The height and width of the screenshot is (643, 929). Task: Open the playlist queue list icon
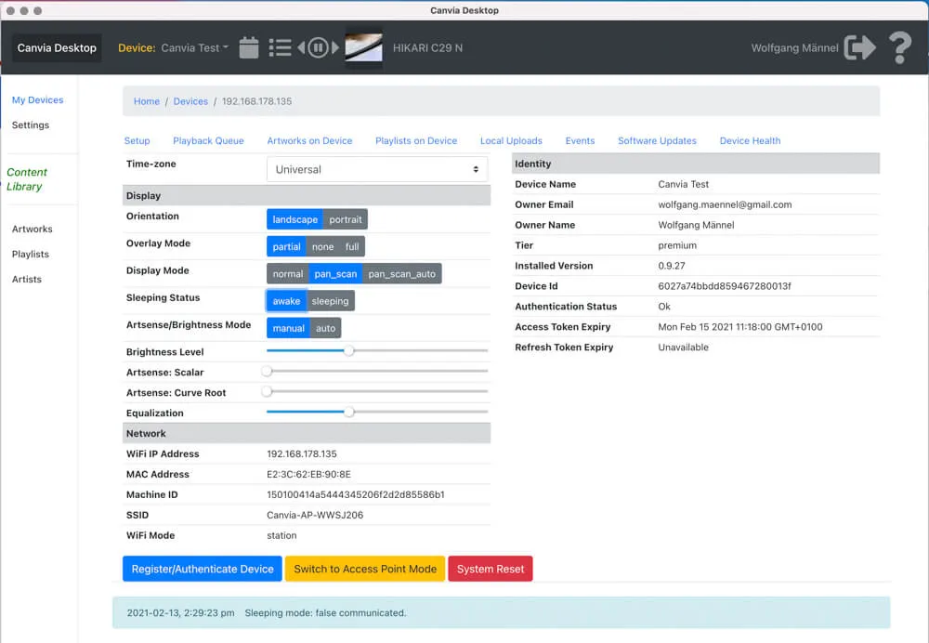pyautogui.click(x=280, y=48)
